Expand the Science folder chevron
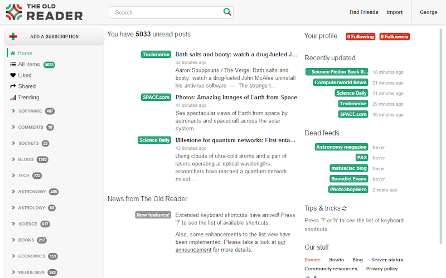 [x=13, y=224]
